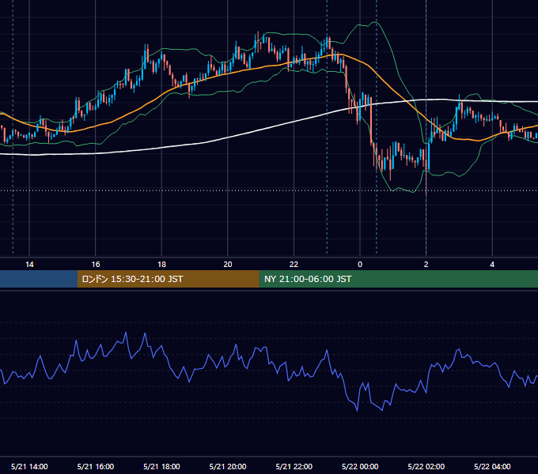Click the hour label 4 on time axis

point(492,265)
